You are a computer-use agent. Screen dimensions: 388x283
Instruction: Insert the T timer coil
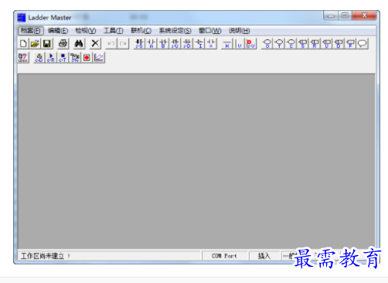tap(279, 43)
